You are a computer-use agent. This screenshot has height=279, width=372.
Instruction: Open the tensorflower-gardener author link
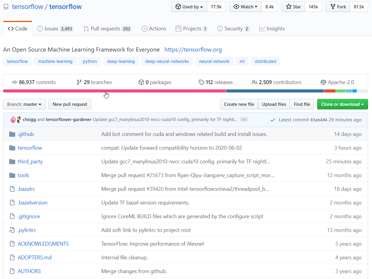pos(69,120)
